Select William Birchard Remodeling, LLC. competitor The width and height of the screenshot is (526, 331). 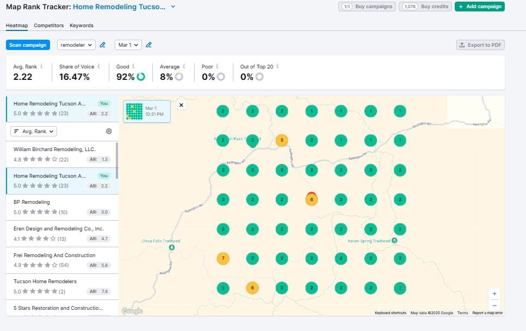[61, 154]
